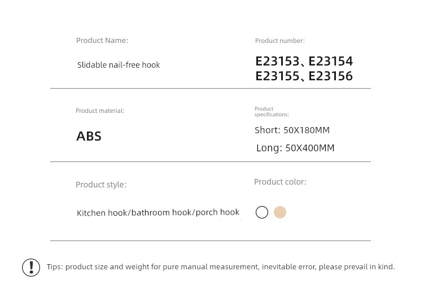Click the Product specifications label
The image size is (446, 293).
272,112
